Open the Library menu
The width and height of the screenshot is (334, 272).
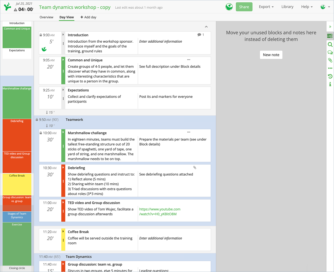pyautogui.click(x=287, y=7)
